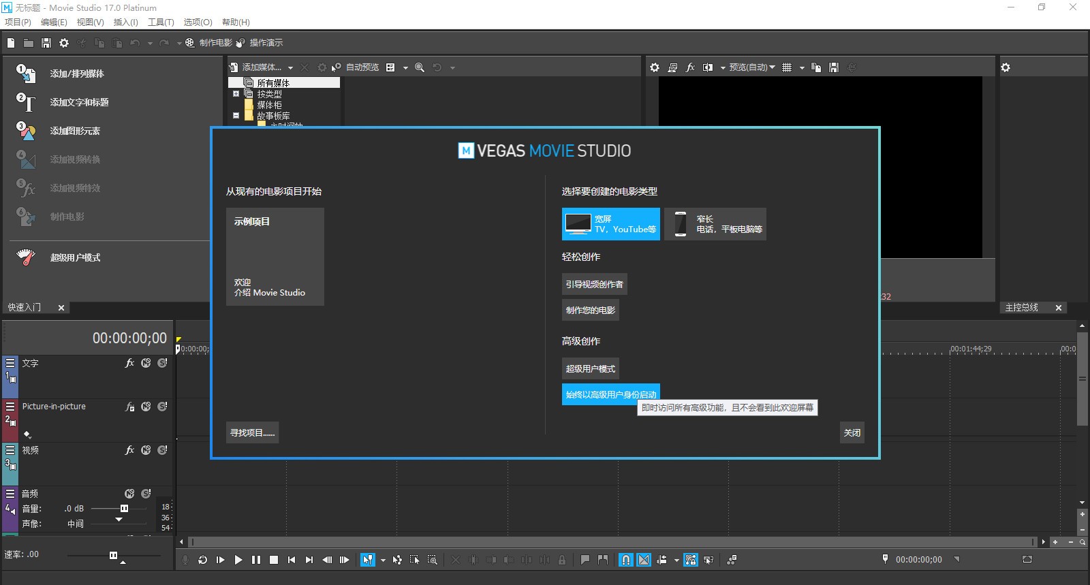Solo the 音频 audio track
This screenshot has height=585, width=1090.
click(146, 494)
